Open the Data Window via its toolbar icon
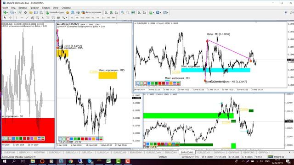The image size is (294, 165). coord(25,12)
